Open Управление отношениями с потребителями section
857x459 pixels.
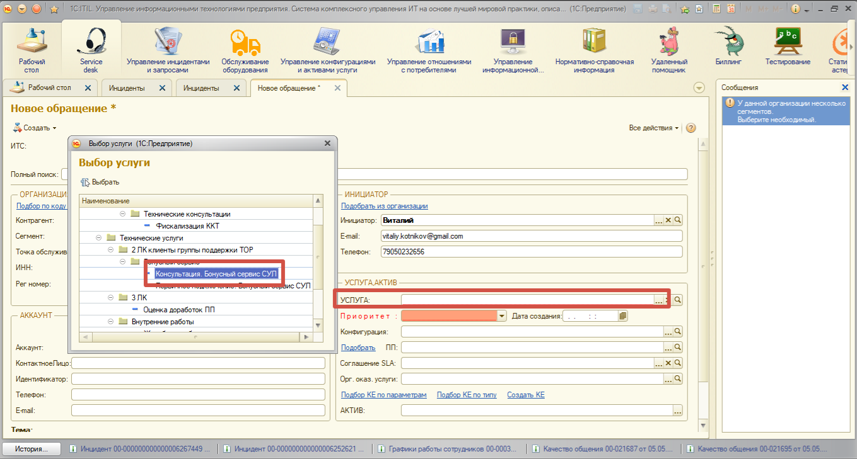(x=429, y=50)
